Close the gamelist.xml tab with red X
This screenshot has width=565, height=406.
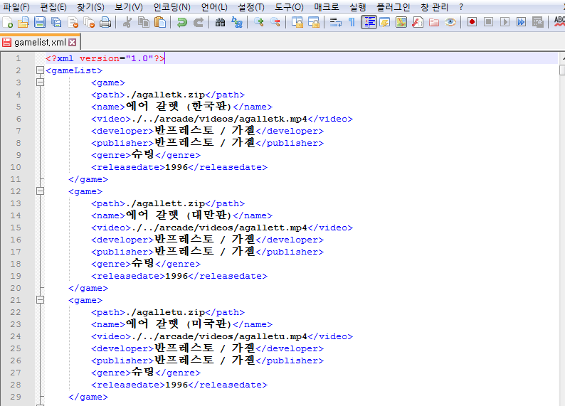tap(73, 43)
